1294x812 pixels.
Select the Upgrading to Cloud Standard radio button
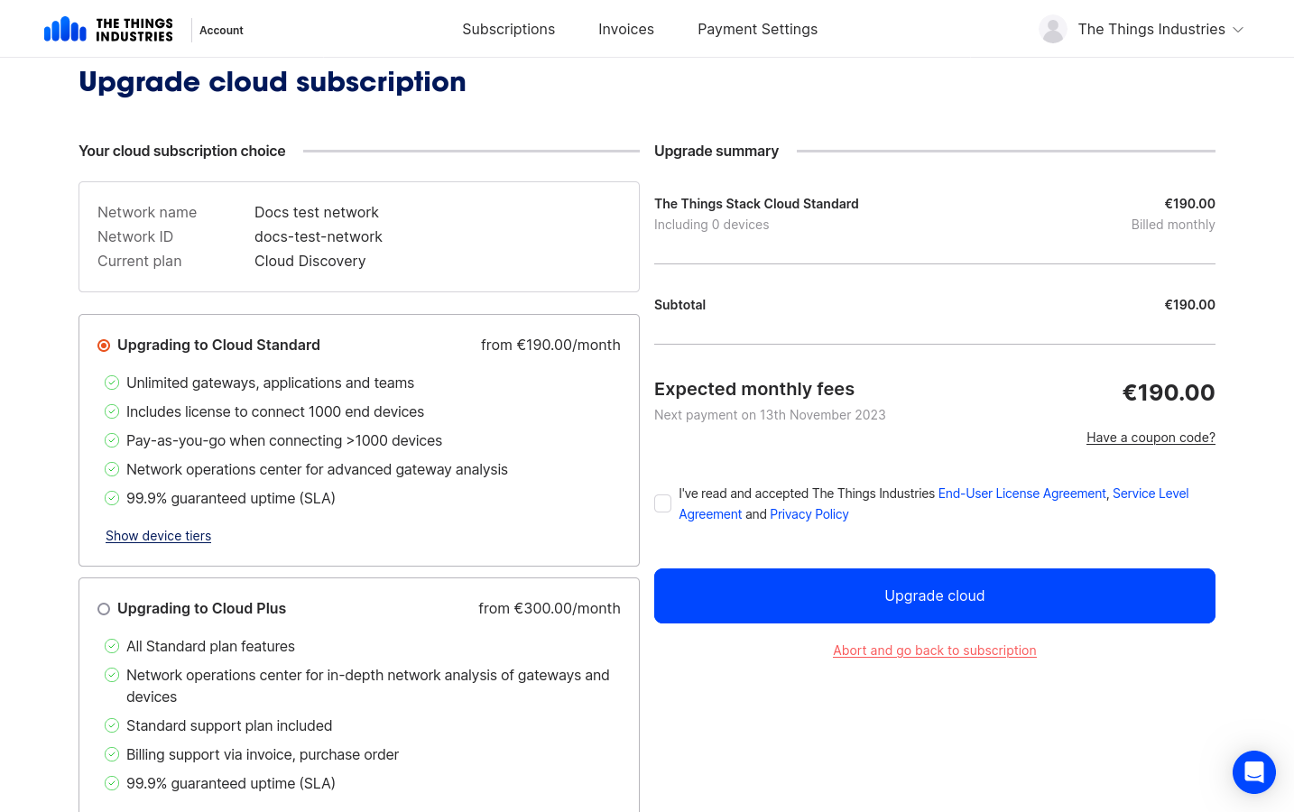[104, 345]
